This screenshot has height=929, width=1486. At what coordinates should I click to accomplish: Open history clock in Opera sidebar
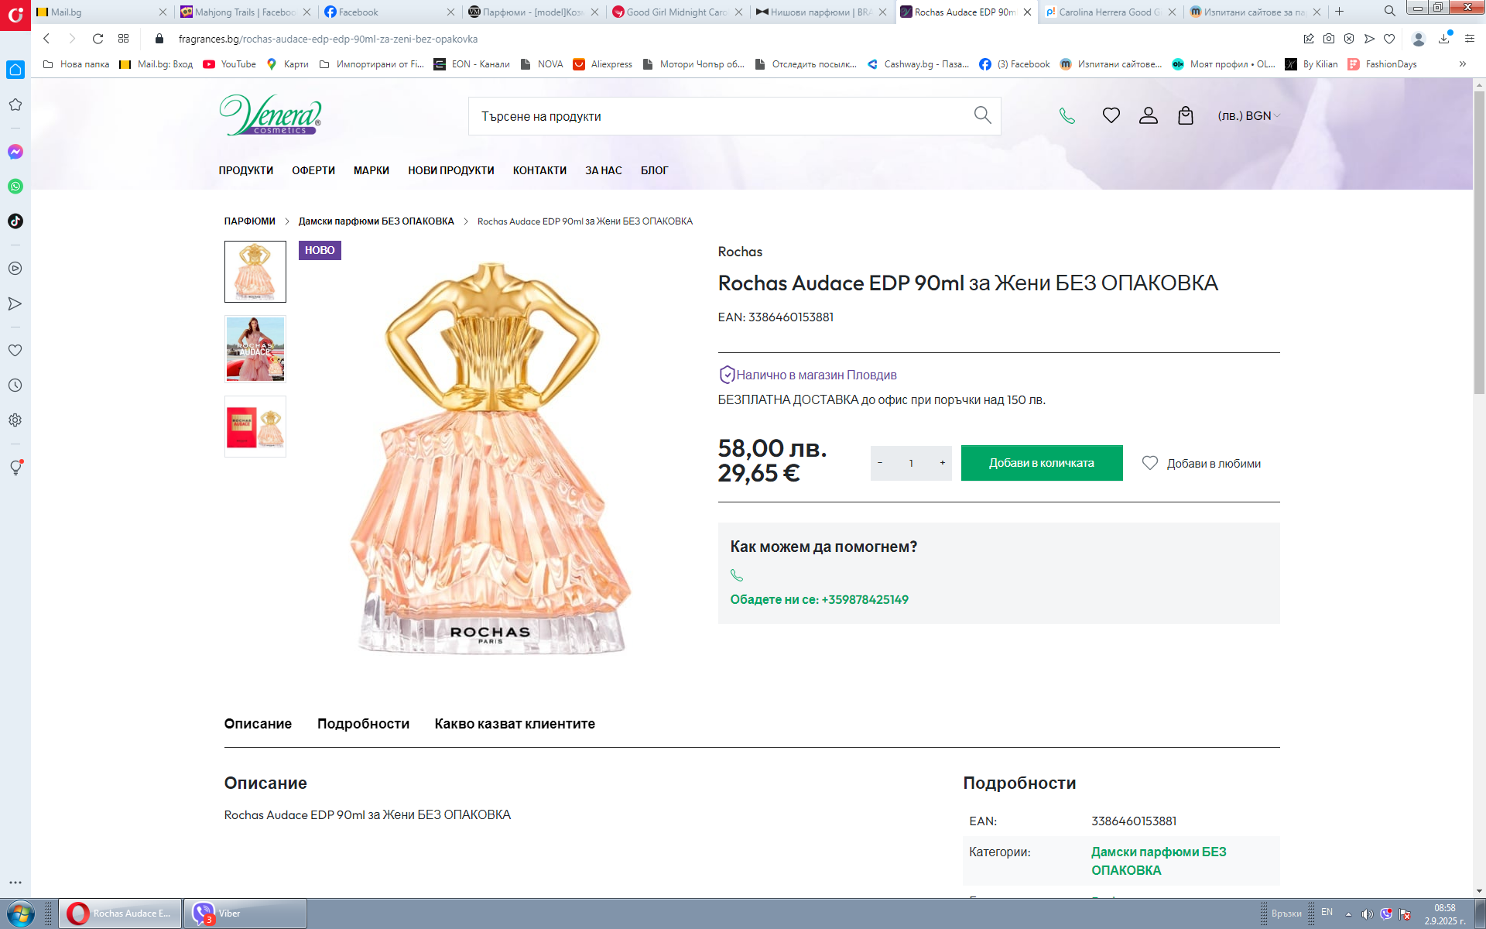(15, 386)
